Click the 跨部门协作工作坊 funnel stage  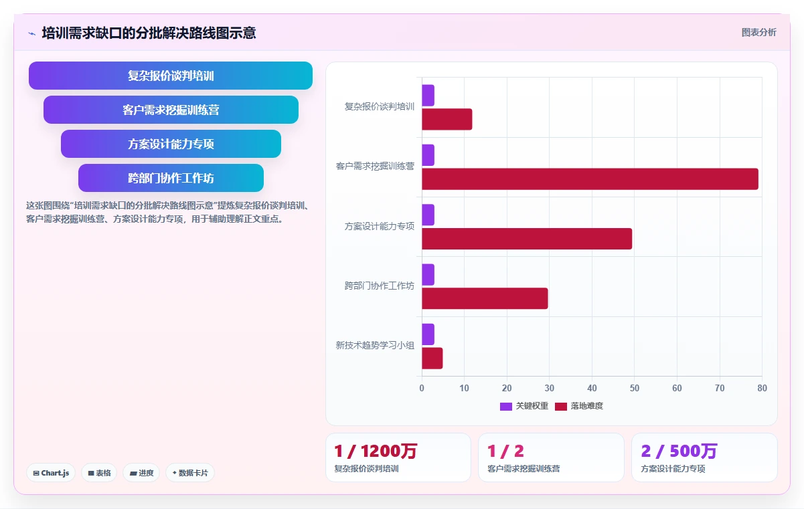[171, 178]
